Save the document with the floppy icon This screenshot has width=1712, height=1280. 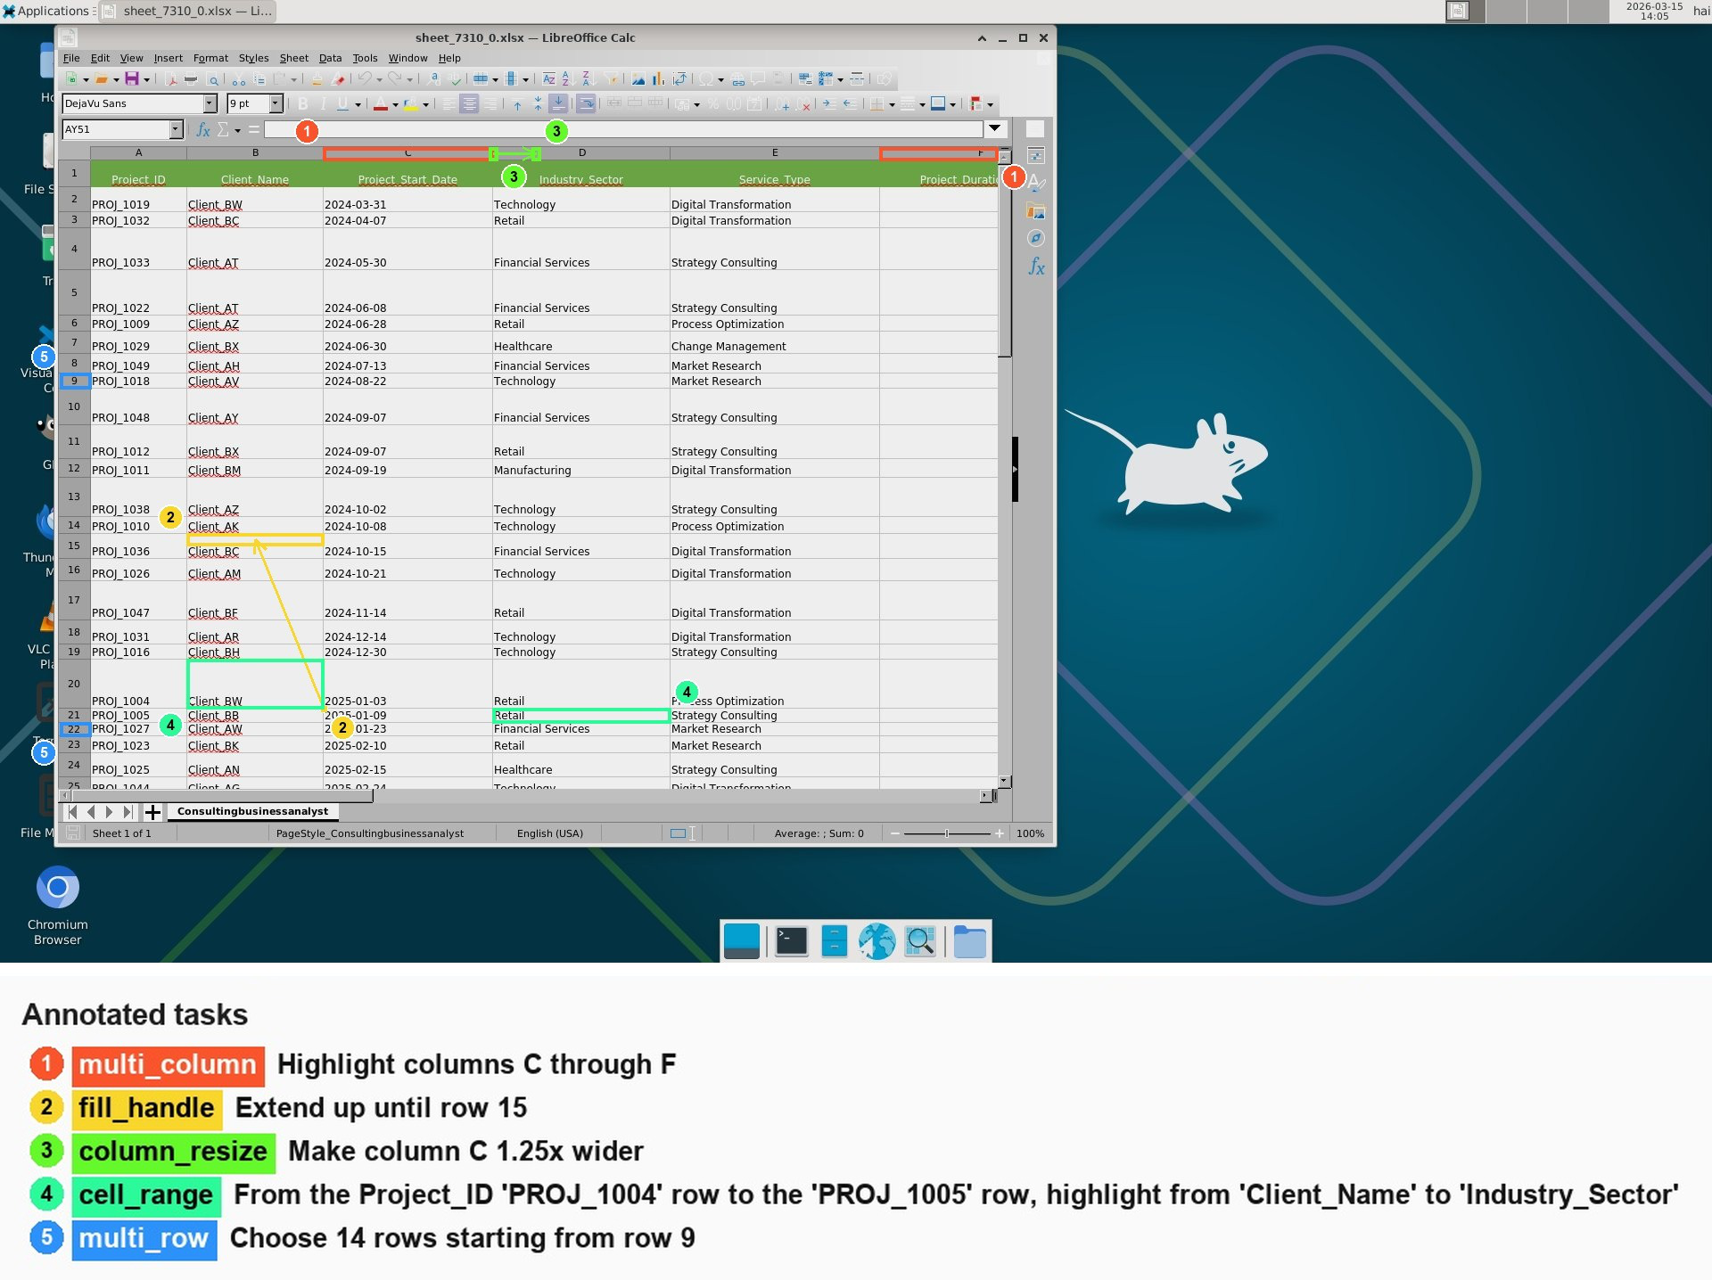coord(132,79)
